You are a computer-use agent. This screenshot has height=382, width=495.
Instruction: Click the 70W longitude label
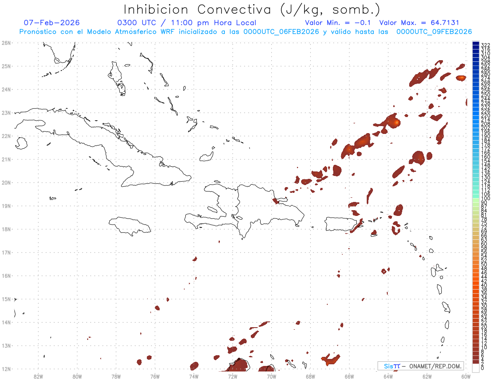pyautogui.click(x=271, y=376)
